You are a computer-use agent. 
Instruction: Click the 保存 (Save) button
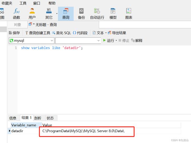pyautogui.click(x=14, y=33)
